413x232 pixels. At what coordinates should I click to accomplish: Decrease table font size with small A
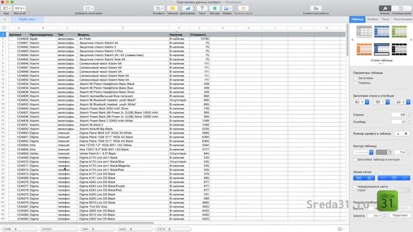[398, 133]
